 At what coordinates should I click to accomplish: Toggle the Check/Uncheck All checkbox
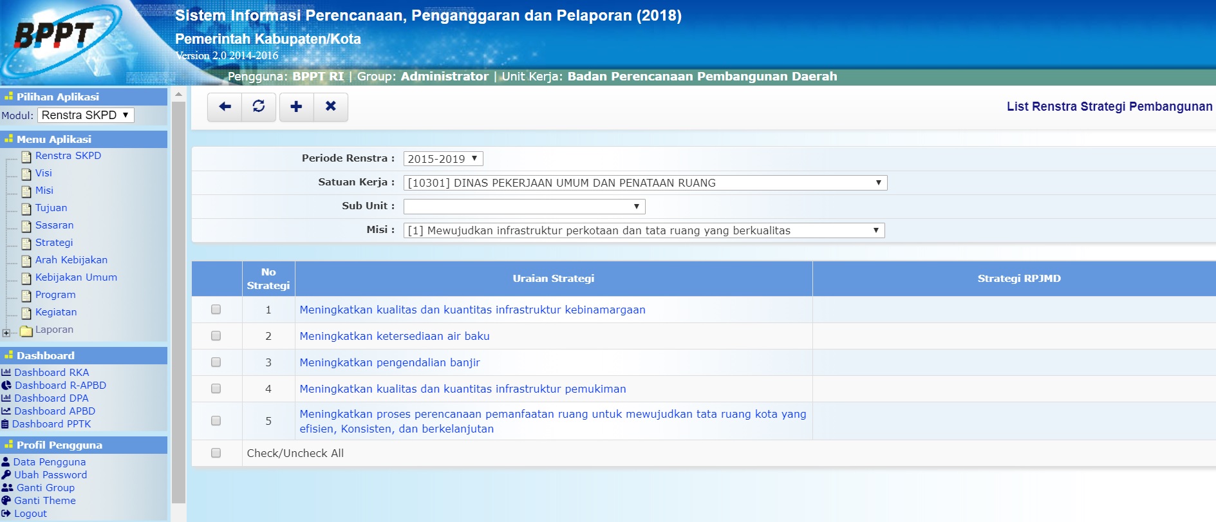pos(216,453)
